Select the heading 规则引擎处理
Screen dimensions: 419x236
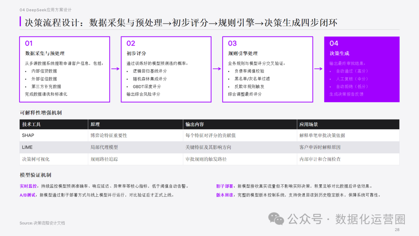[x=242, y=54]
